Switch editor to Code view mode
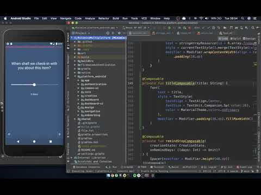 click(x=223, y=38)
